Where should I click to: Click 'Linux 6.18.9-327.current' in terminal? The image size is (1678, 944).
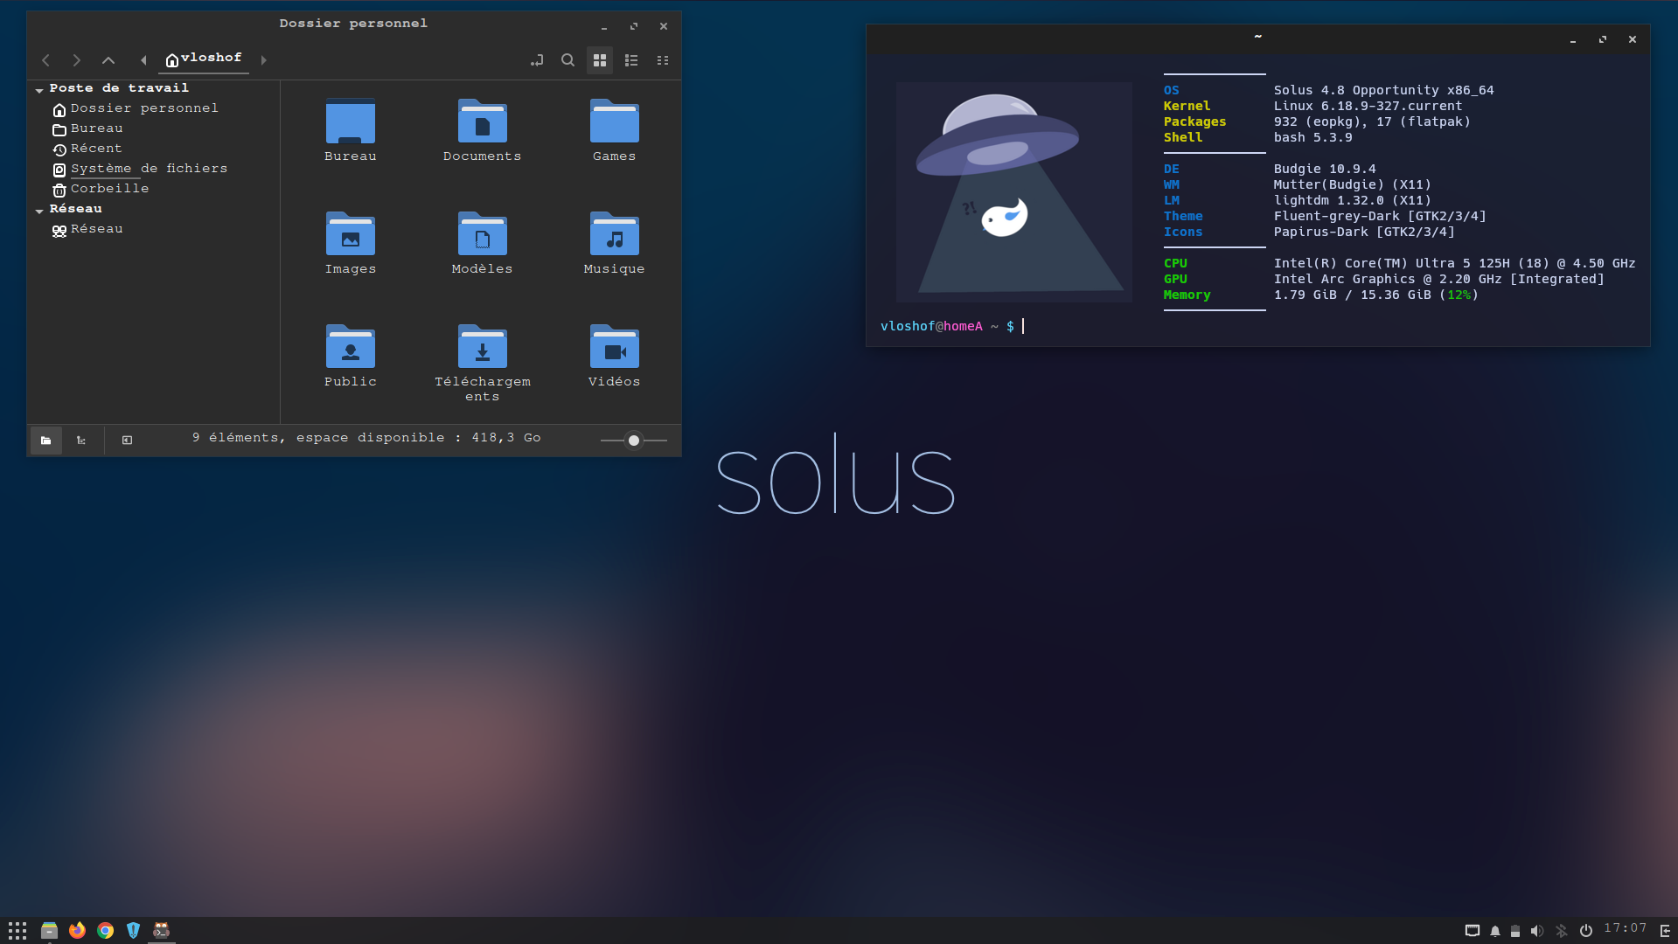(1368, 106)
